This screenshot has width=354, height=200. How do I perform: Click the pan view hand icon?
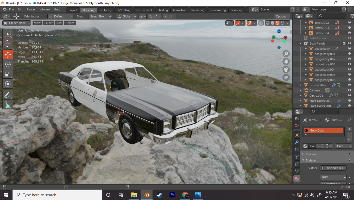point(286,62)
